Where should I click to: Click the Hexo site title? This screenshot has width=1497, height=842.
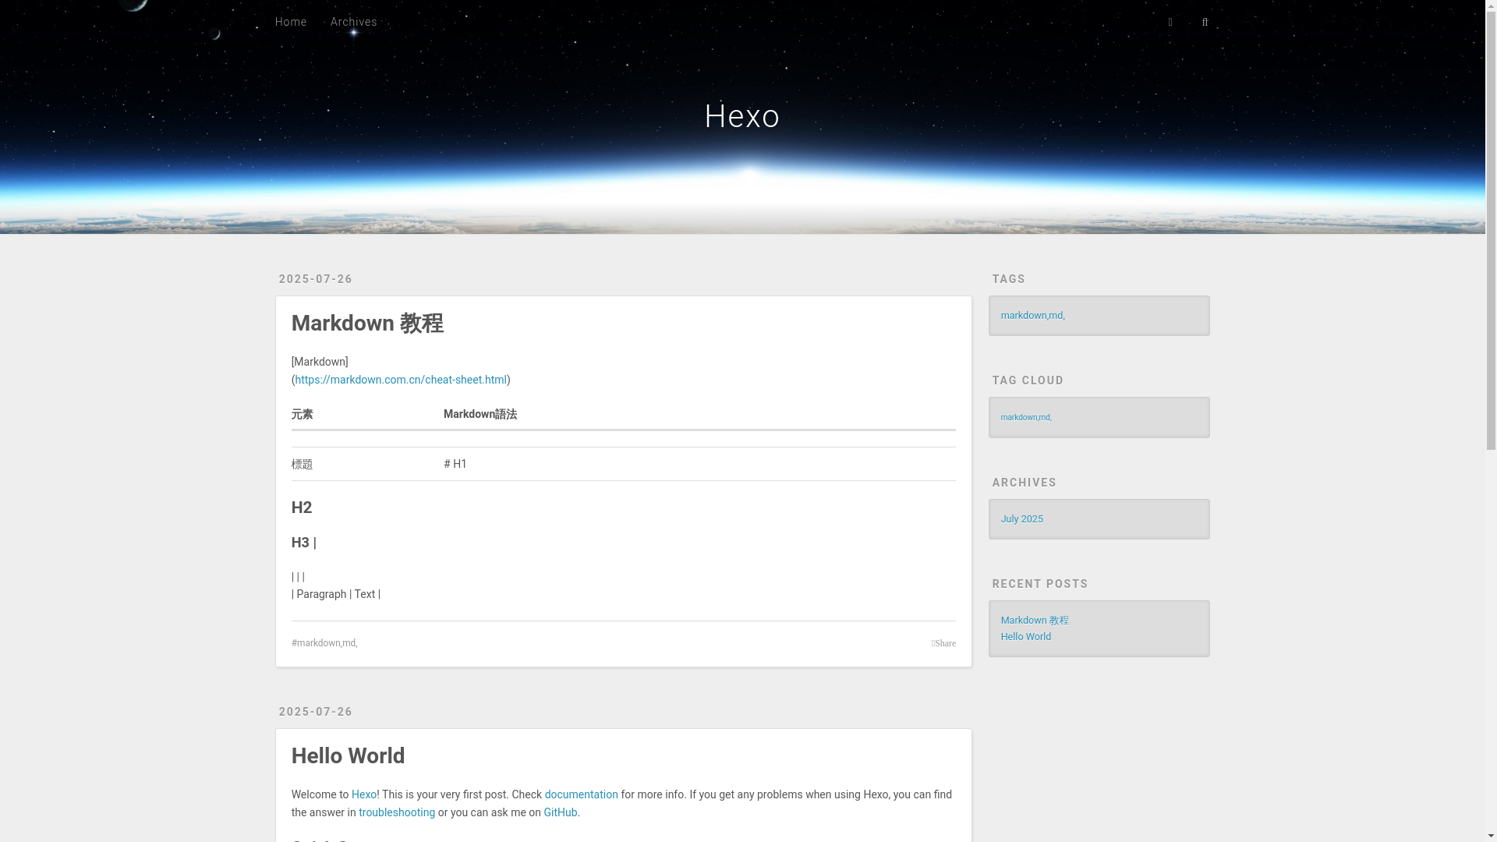(x=742, y=116)
